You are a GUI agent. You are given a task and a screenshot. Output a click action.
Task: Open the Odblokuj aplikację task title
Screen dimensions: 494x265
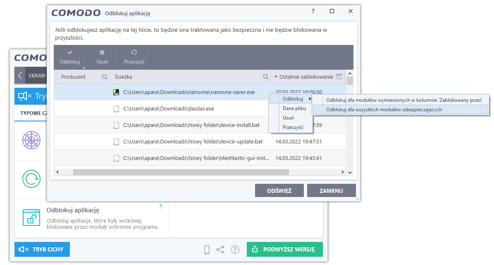tap(73, 210)
